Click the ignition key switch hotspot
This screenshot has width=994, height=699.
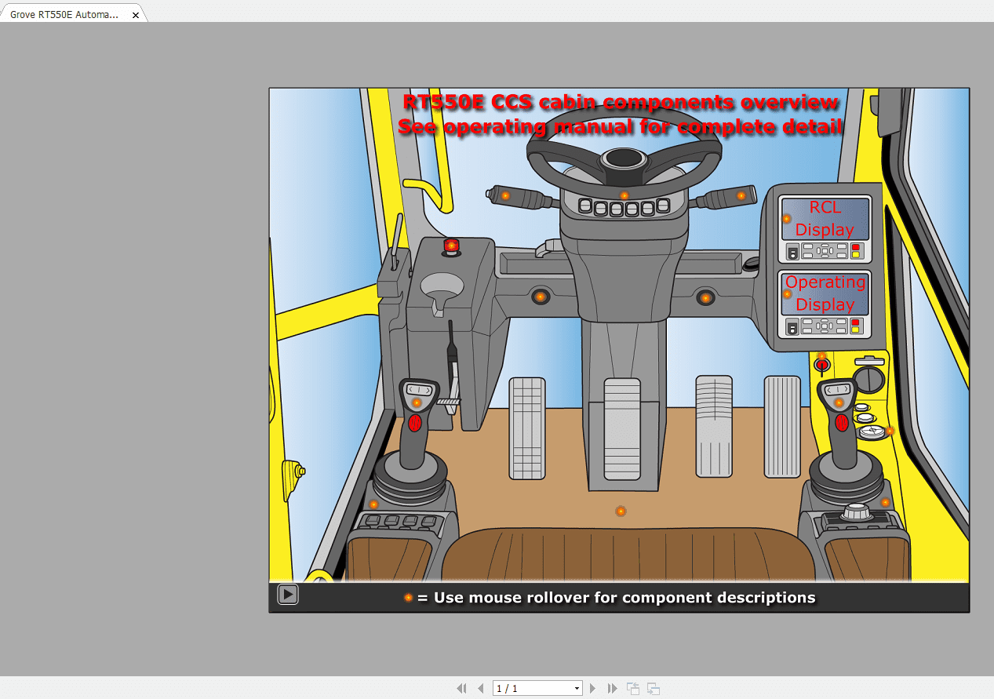point(821,357)
